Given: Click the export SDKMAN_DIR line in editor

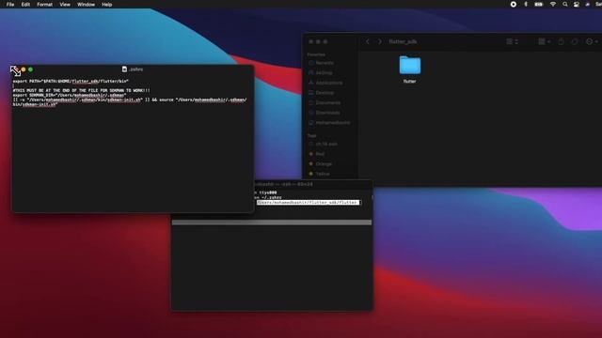Looking at the screenshot, I should pyautogui.click(x=70, y=95).
